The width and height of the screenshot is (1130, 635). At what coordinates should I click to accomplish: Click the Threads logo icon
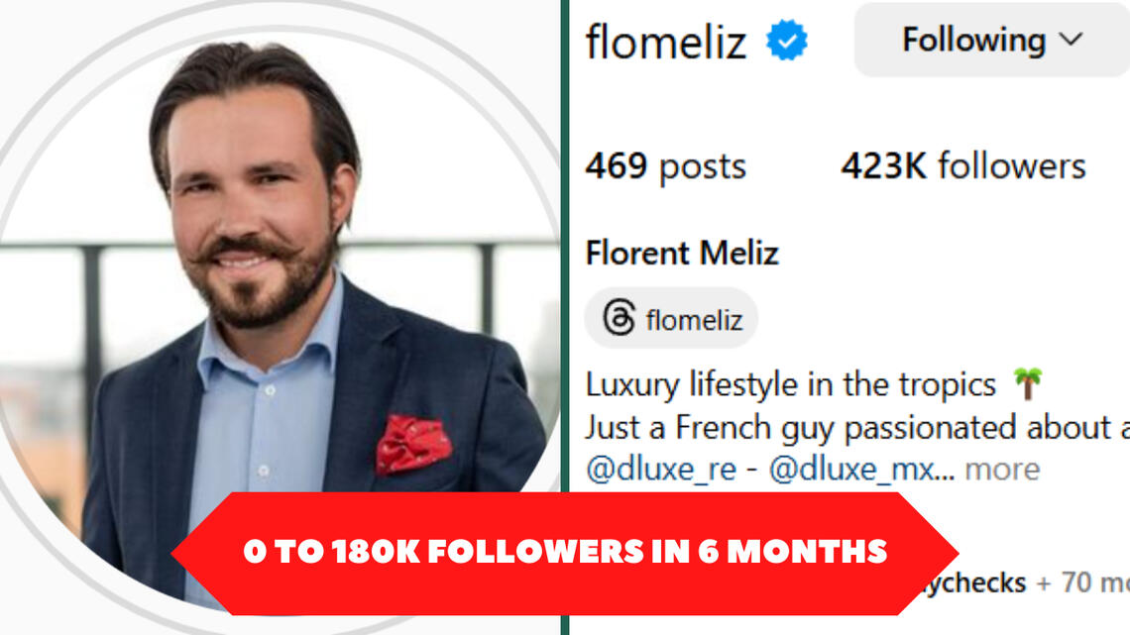click(619, 319)
